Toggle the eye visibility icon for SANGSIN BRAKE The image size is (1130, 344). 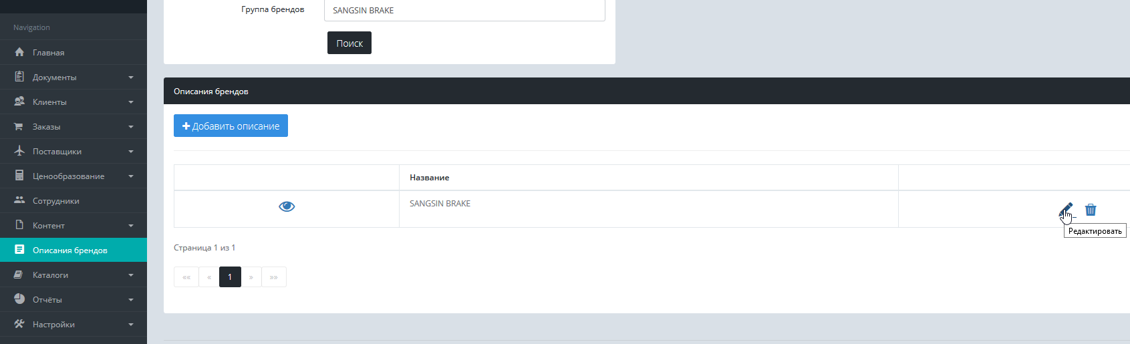287,206
